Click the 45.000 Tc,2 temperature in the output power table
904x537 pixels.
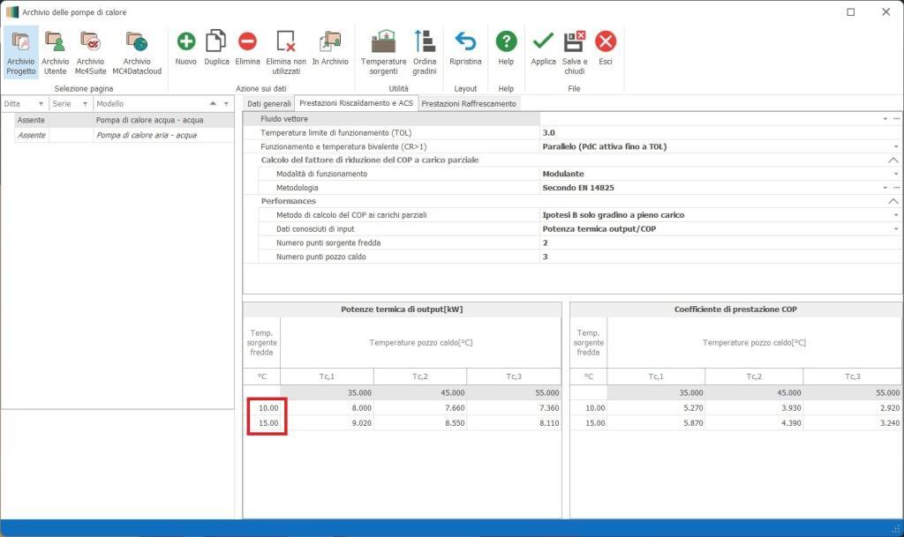(x=420, y=393)
